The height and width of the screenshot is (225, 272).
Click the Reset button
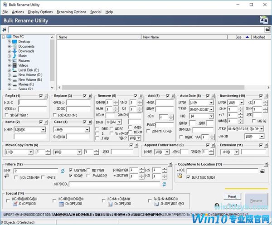pos(232,196)
